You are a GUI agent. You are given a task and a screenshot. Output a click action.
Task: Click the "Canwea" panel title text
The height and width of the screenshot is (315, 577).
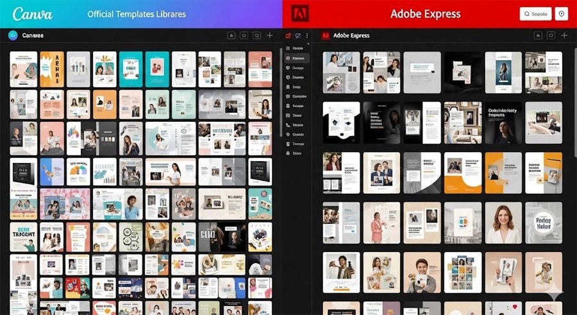click(x=33, y=35)
